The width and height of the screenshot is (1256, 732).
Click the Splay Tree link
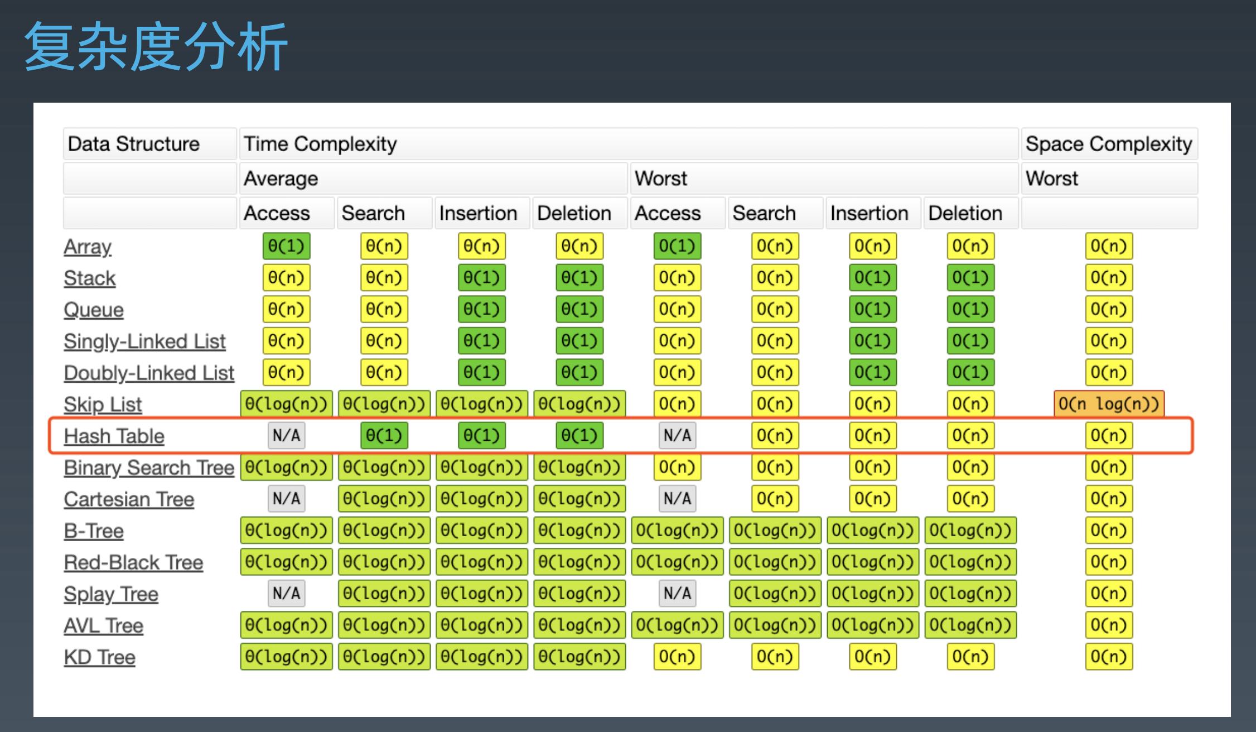[110, 594]
